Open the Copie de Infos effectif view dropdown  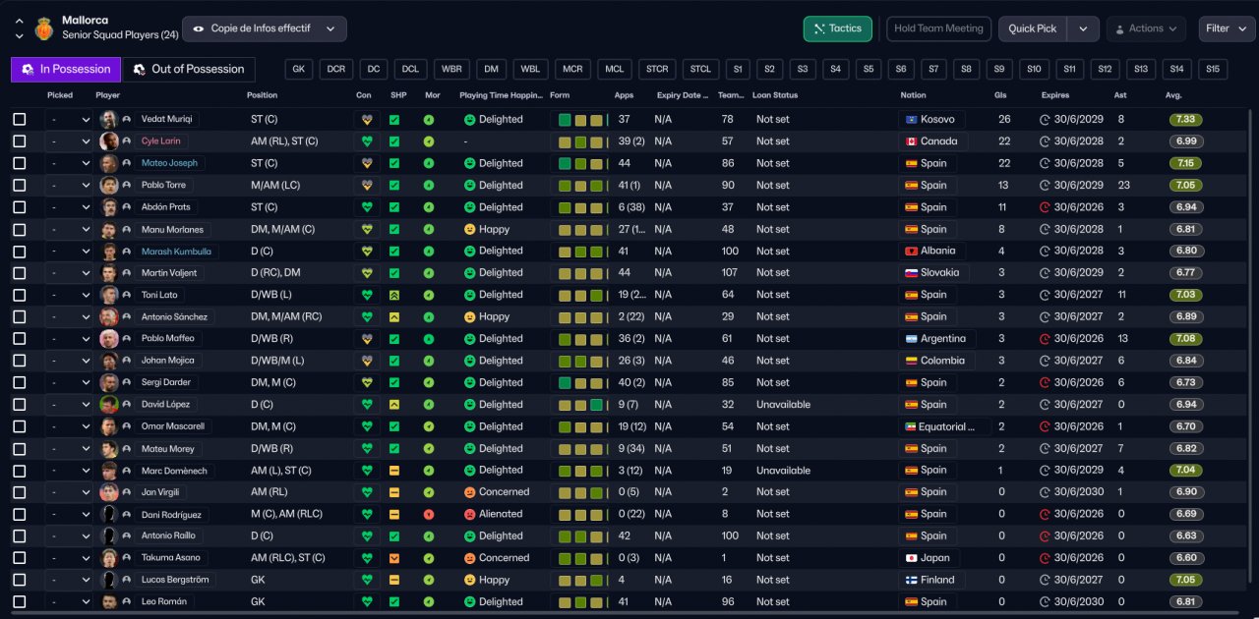point(265,28)
